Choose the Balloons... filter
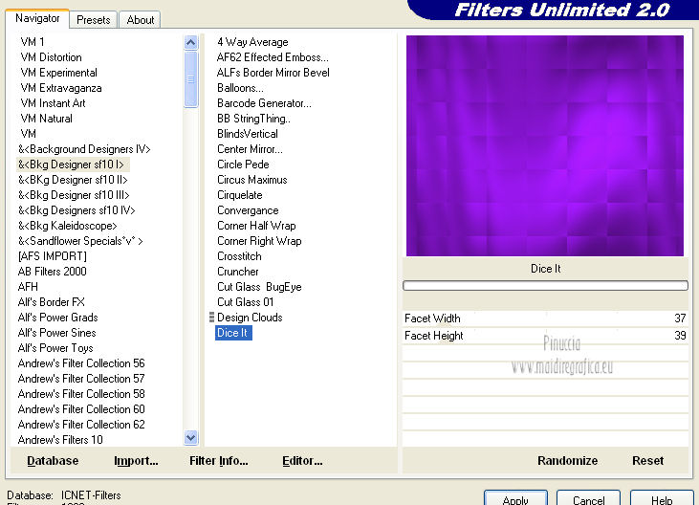 tap(240, 88)
